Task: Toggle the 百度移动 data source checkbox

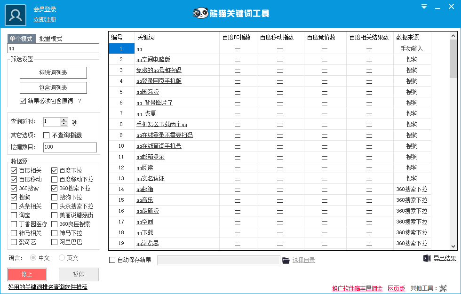Action: (14, 179)
